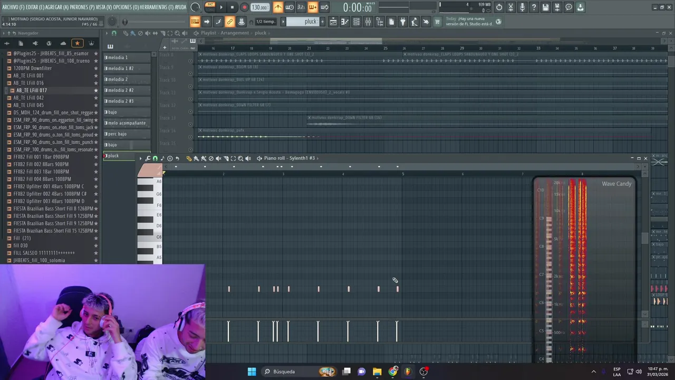Click the tempo field showing 130.000
This screenshot has height=380, width=675.
[x=260, y=7]
